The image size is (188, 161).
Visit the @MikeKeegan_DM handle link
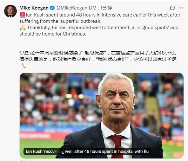pyautogui.click(x=76, y=8)
